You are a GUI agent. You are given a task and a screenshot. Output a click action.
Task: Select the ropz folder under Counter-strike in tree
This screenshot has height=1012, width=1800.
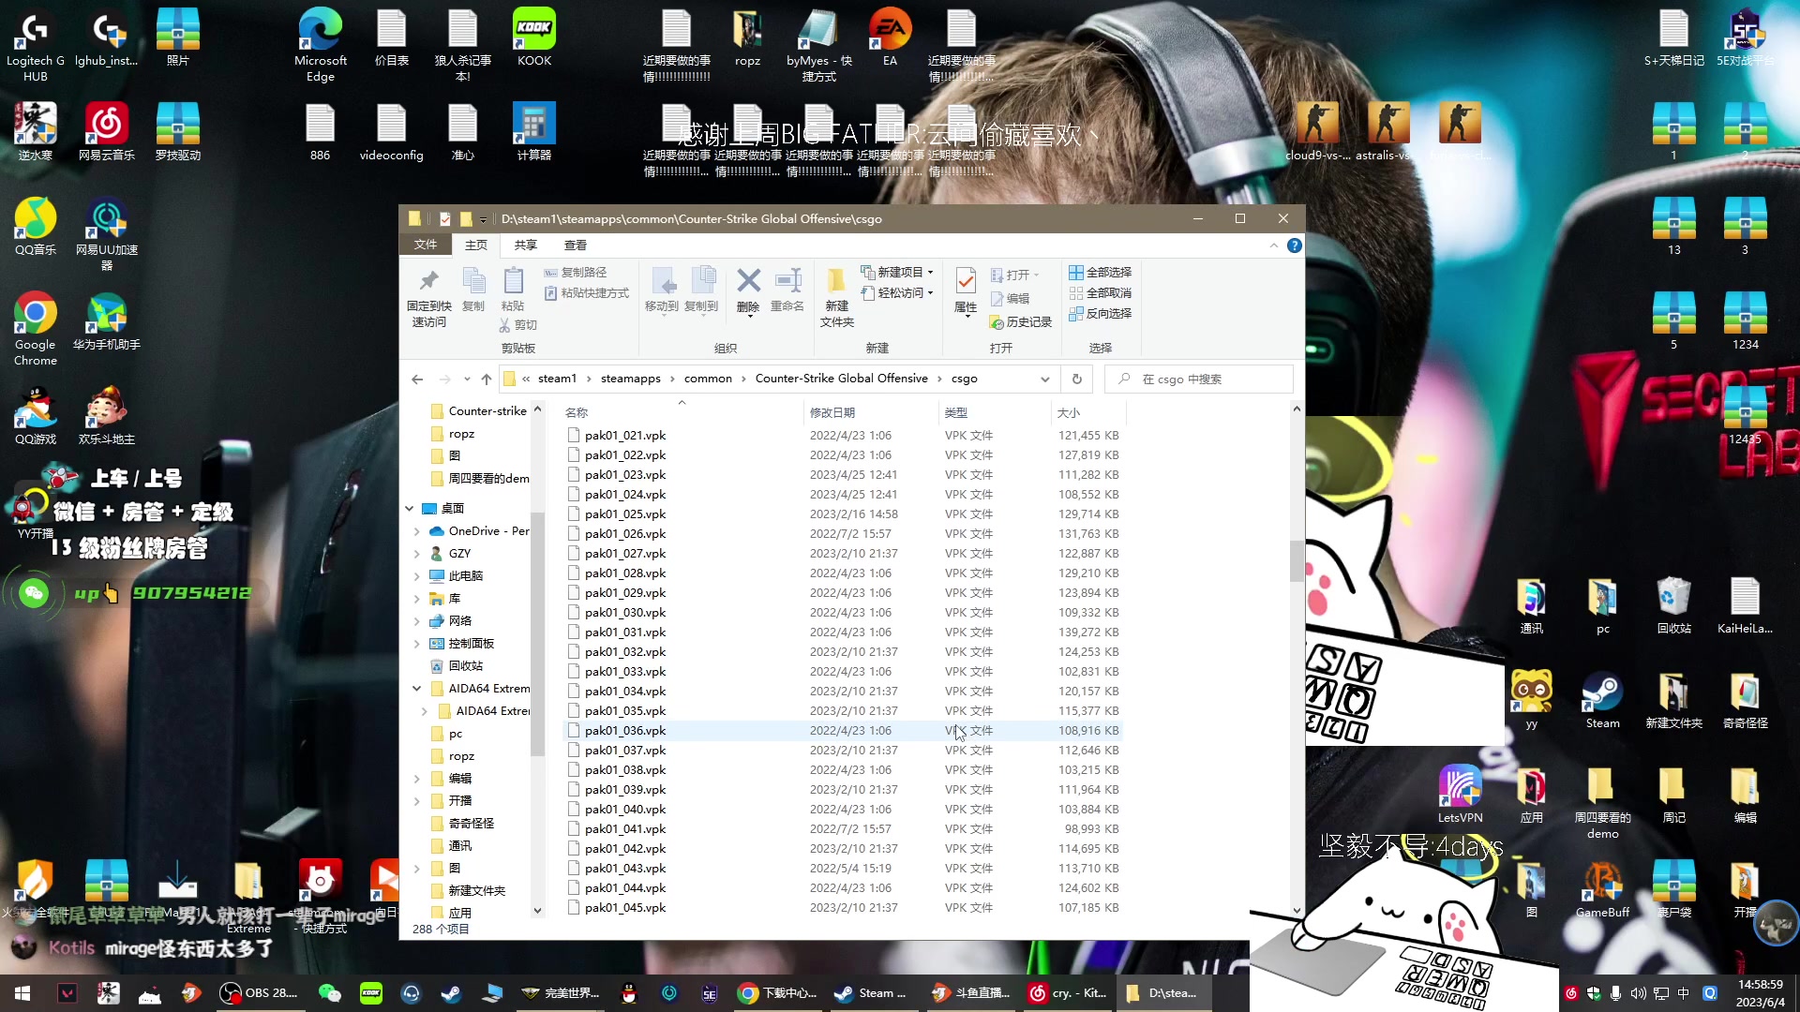click(461, 434)
